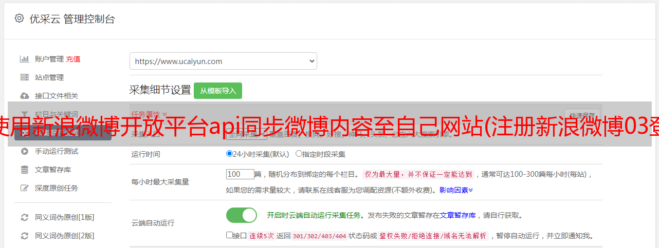The height and width of the screenshot is (248, 659).
Task: Open 账户管理 in the sidebar
Action: point(49,59)
